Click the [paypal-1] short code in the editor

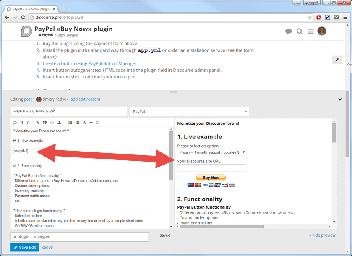(21, 151)
